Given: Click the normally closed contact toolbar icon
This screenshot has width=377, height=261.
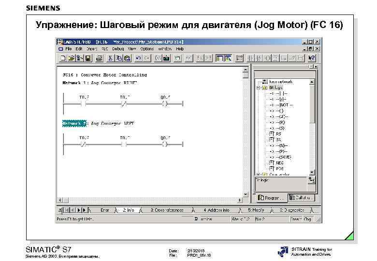Looking at the screenshot, I should (259, 58).
